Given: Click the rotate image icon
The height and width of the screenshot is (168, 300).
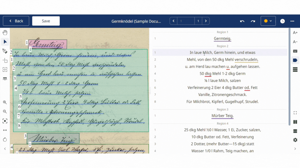Looking at the screenshot, I should 5,139.
